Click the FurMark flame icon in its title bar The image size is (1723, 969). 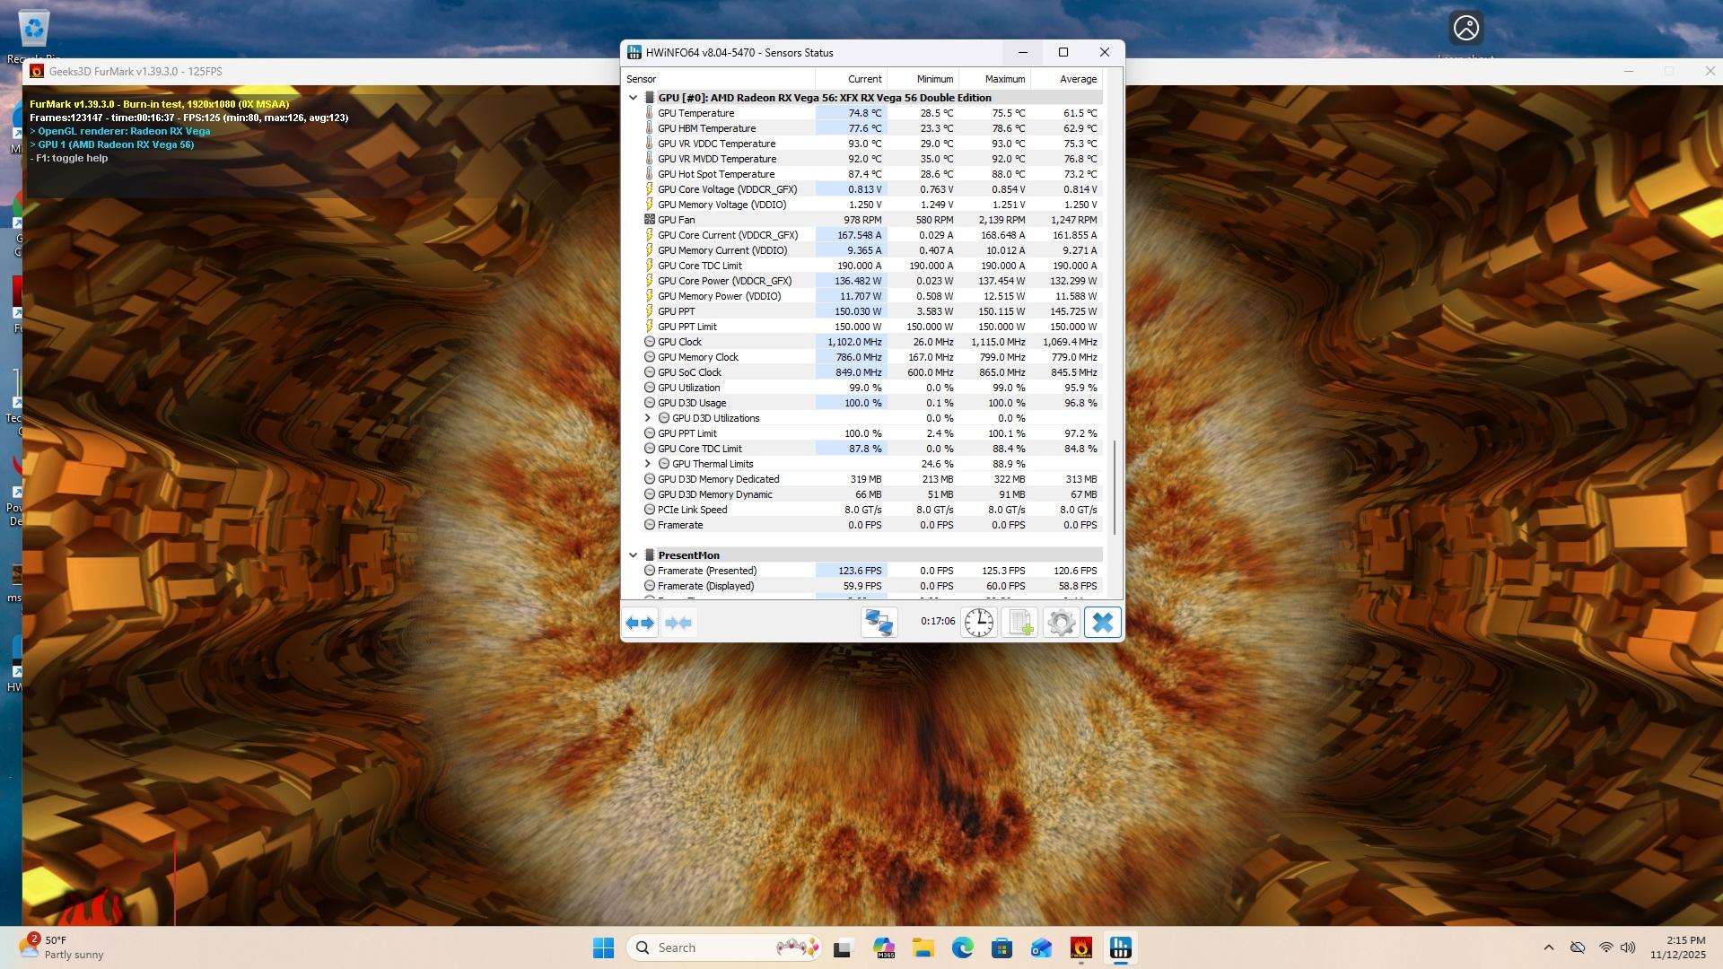pyautogui.click(x=37, y=72)
